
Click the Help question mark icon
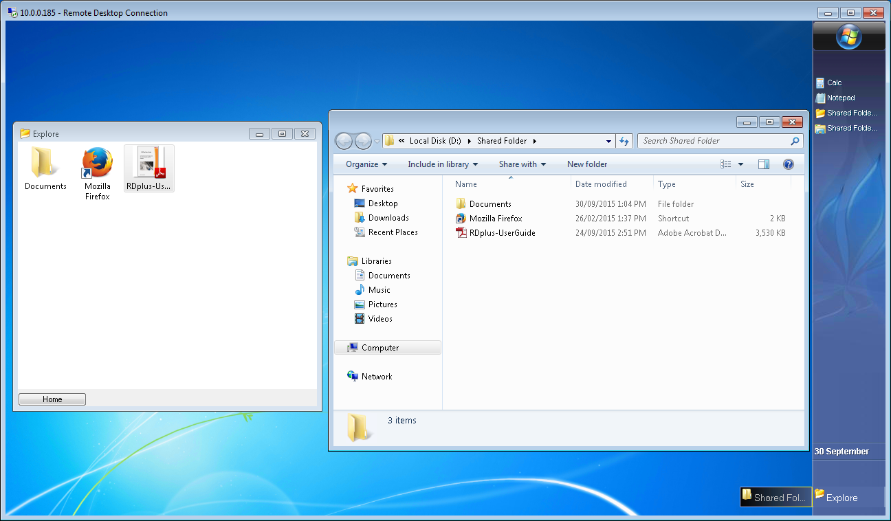coord(789,164)
